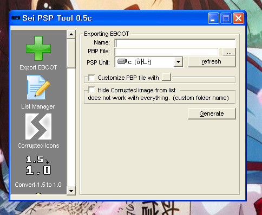Click the Convert 1.5 to 1.0 label

pos(38,185)
